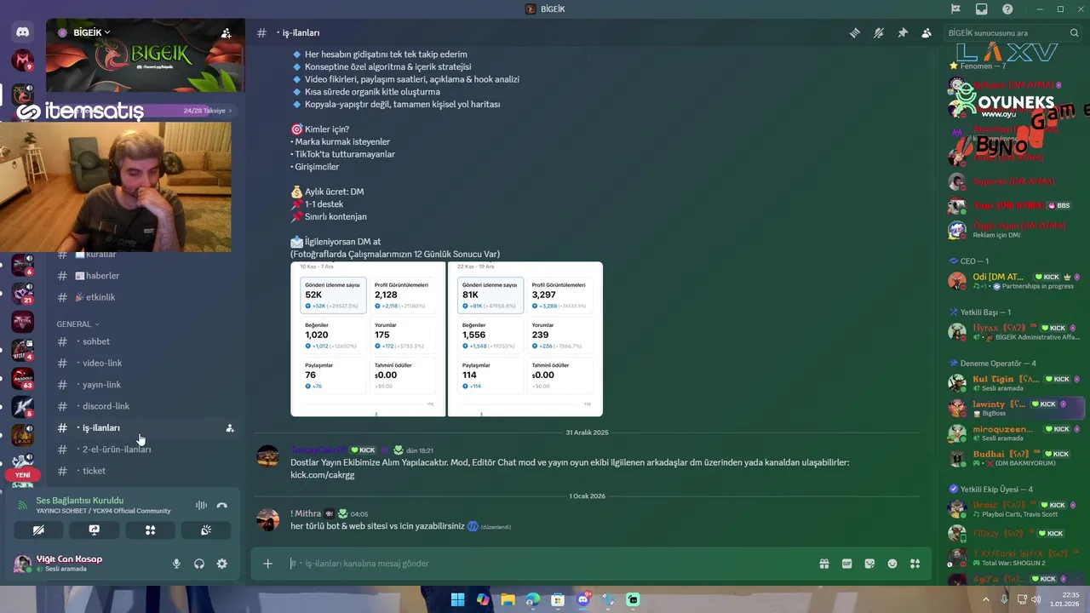Open the Nitro gift icon
The width and height of the screenshot is (1090, 613).
[x=824, y=564]
